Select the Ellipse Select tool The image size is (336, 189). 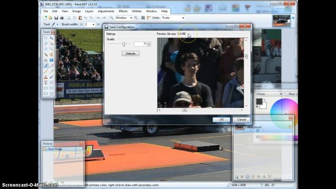pyautogui.click(x=46, y=49)
